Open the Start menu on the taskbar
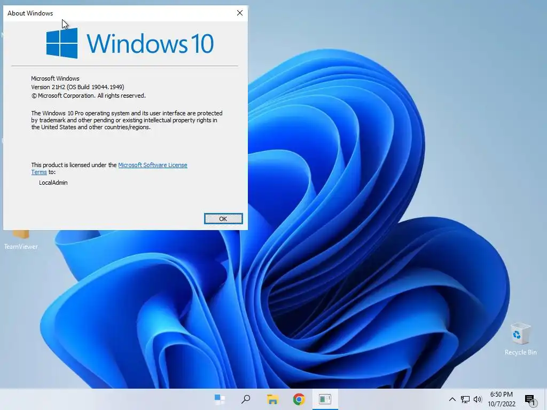Image resolution: width=547 pixels, height=410 pixels. pos(220,399)
